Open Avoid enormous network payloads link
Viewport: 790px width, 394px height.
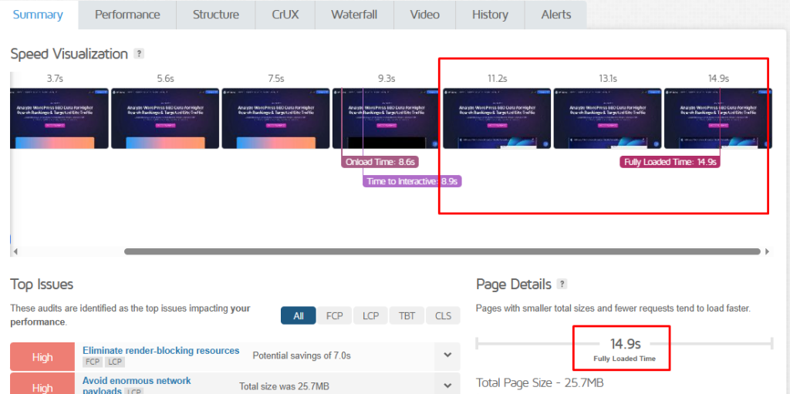(x=137, y=386)
